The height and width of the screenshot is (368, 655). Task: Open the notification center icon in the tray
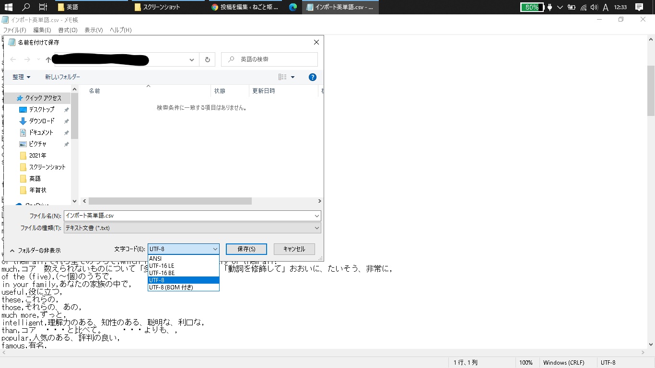pos(639,7)
